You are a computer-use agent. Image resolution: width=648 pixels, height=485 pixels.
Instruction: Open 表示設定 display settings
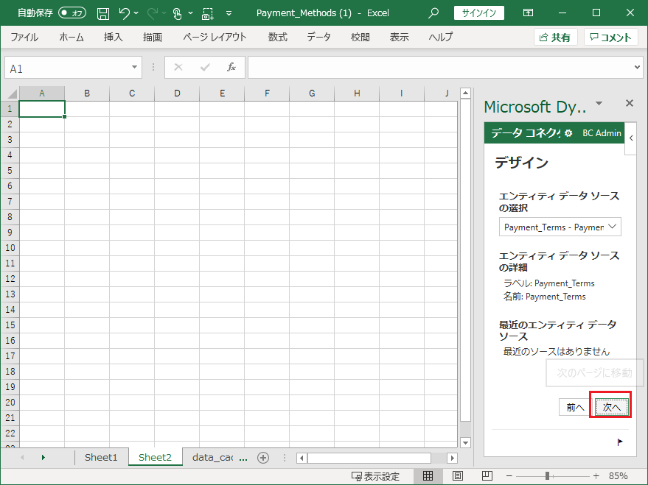pos(375,476)
